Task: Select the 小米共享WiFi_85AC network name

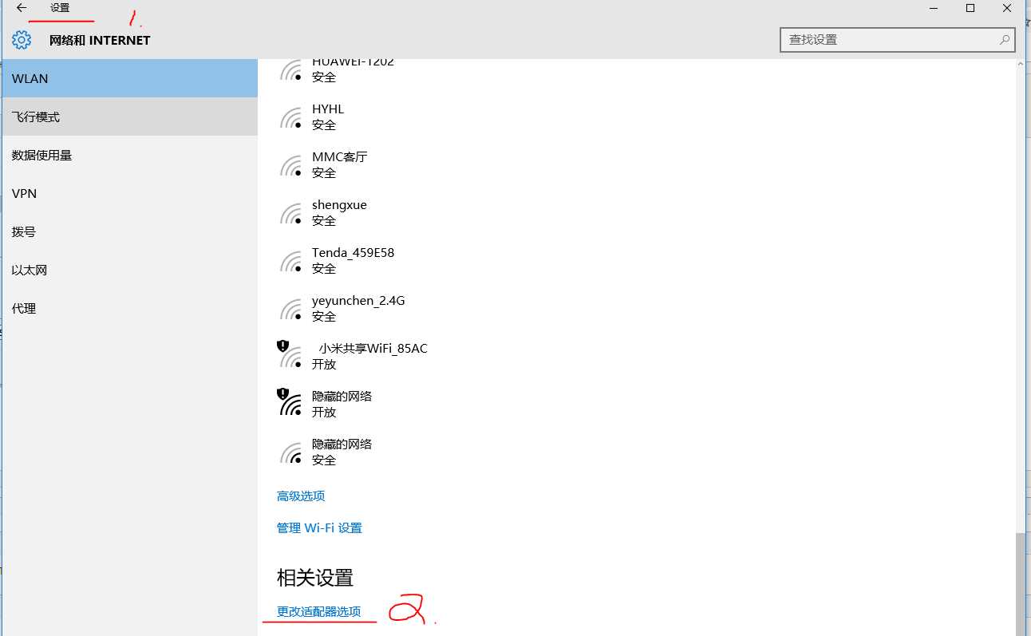Action: [373, 348]
